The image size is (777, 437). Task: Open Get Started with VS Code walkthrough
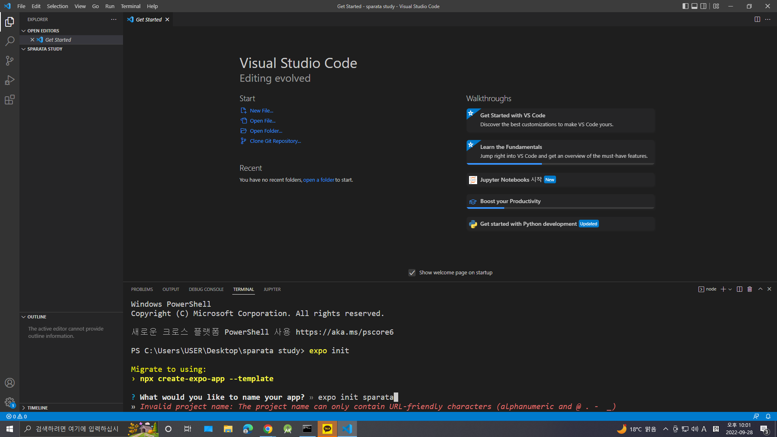560,120
